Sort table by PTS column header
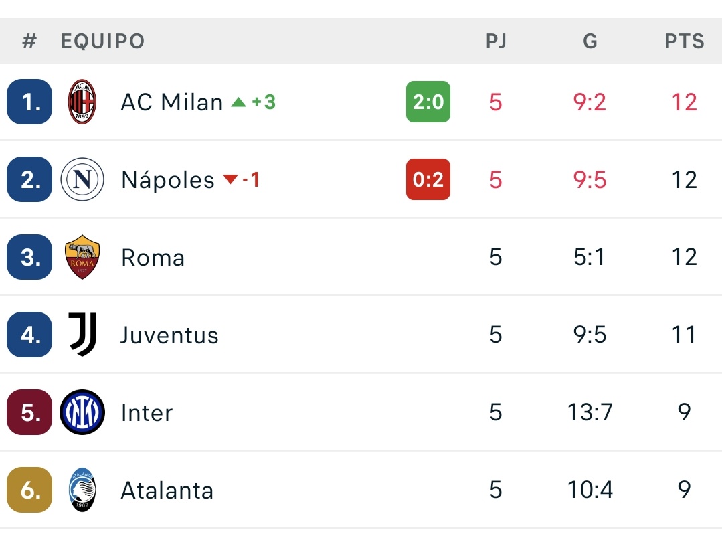The height and width of the screenshot is (536, 722). pos(685,41)
